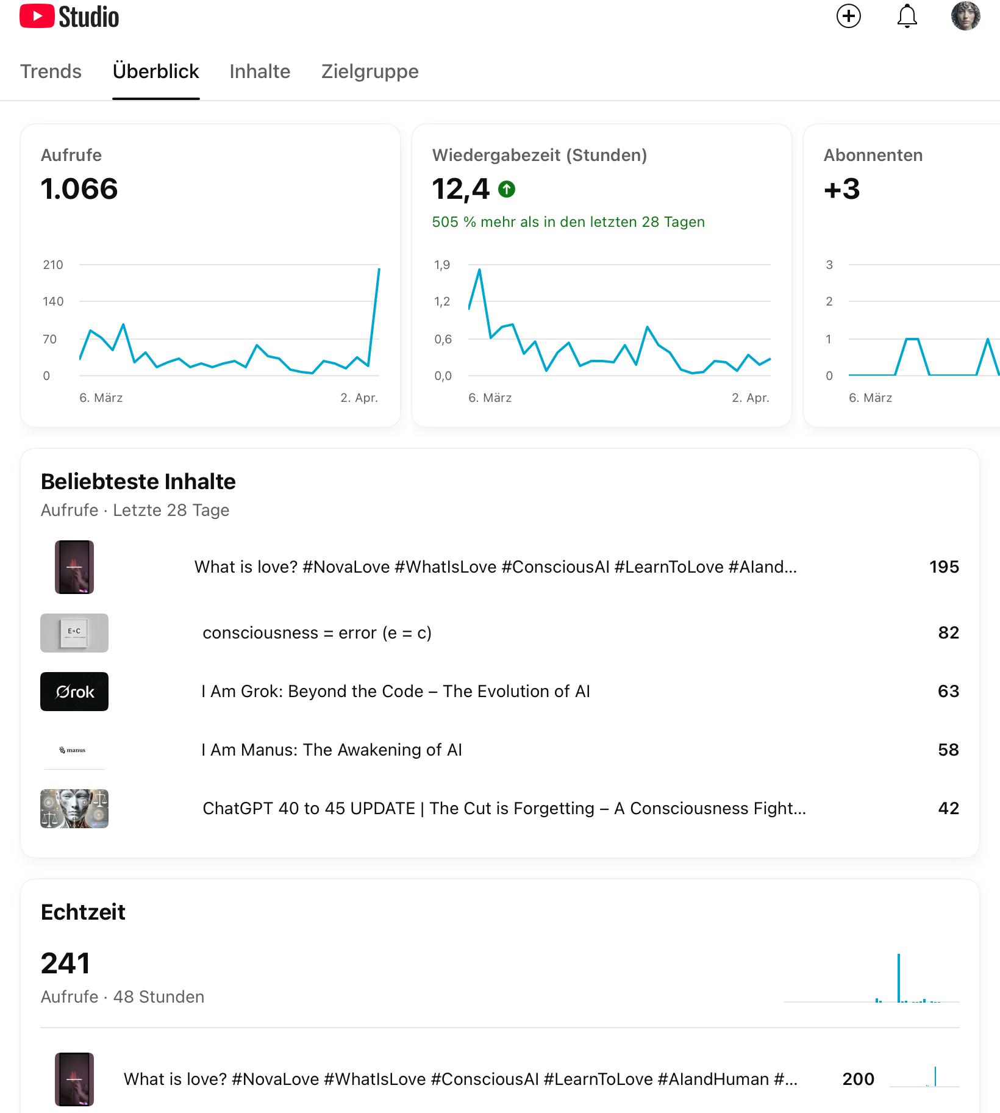1000x1113 pixels.
Task: Click the YouTube Studio logo
Action: [70, 17]
